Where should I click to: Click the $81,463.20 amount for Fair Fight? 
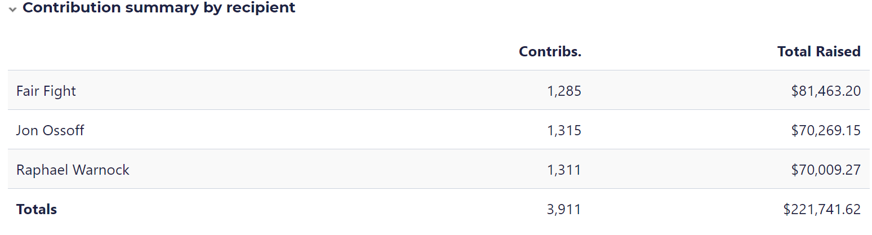point(826,91)
